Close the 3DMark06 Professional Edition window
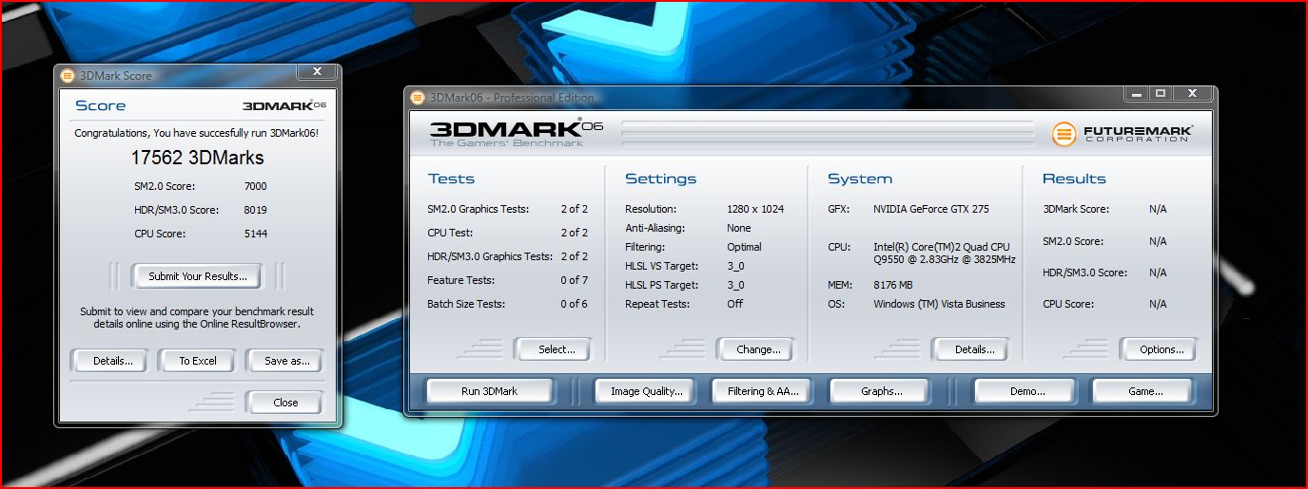 click(x=1193, y=93)
